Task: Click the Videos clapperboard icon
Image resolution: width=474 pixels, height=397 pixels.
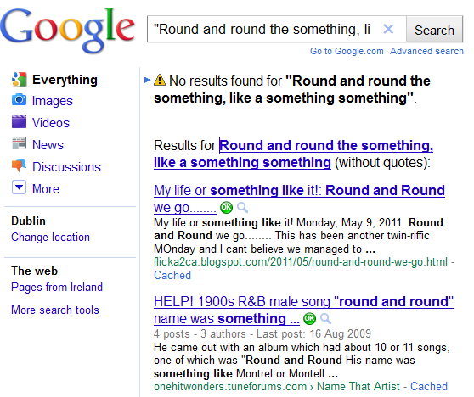Action: (x=19, y=121)
